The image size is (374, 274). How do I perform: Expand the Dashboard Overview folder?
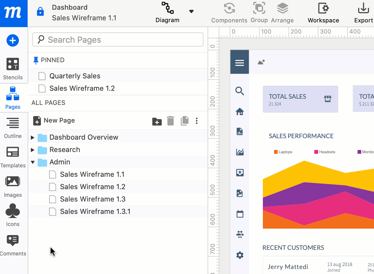(x=32, y=137)
